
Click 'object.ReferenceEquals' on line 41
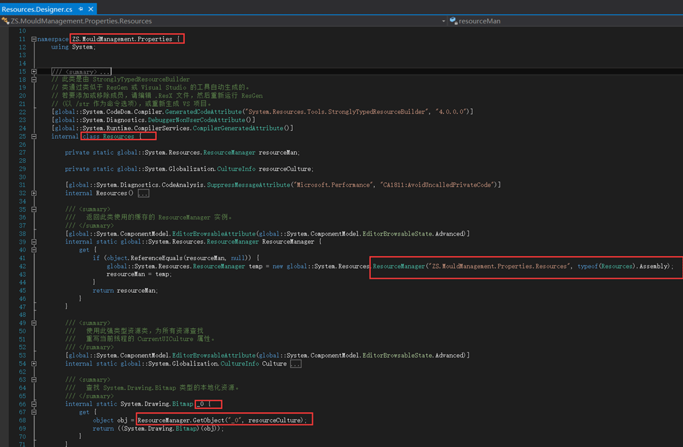point(145,258)
